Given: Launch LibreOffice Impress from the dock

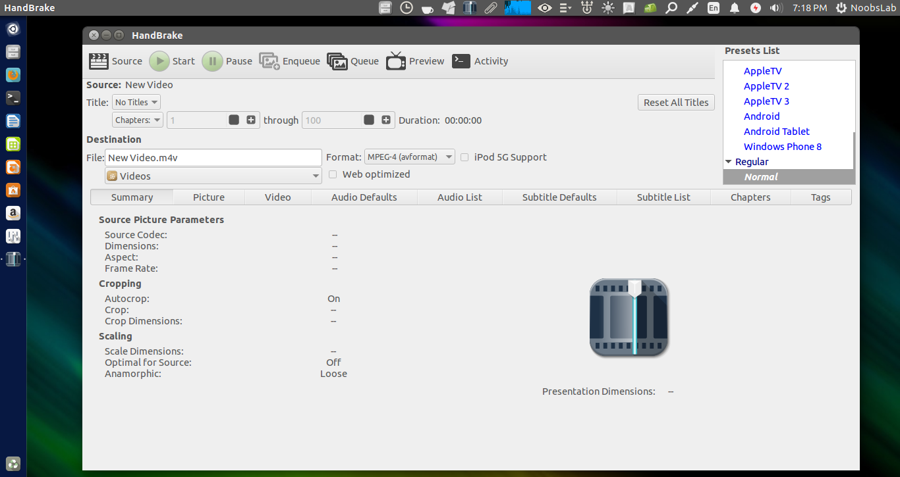Looking at the screenshot, I should pyautogui.click(x=13, y=167).
